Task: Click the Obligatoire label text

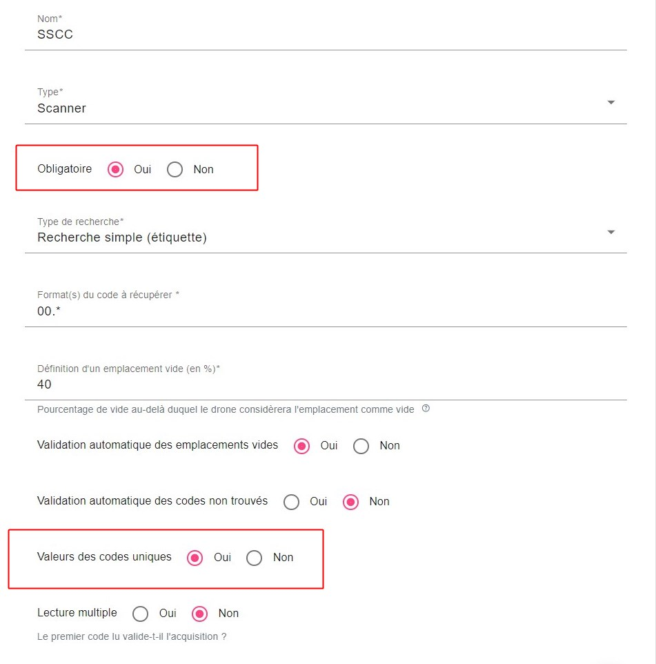Action: (64, 169)
